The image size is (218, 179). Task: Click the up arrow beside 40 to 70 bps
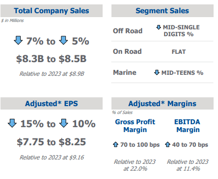(x=167, y=144)
